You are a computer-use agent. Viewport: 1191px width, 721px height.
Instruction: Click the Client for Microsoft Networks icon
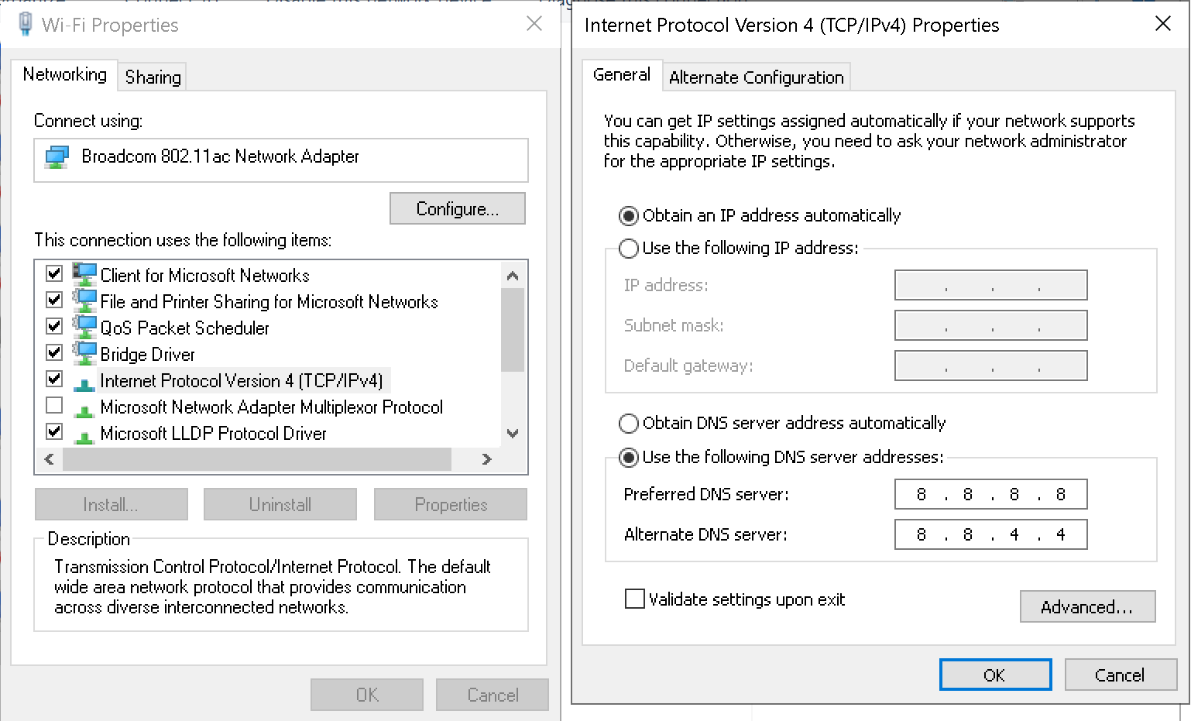point(85,273)
